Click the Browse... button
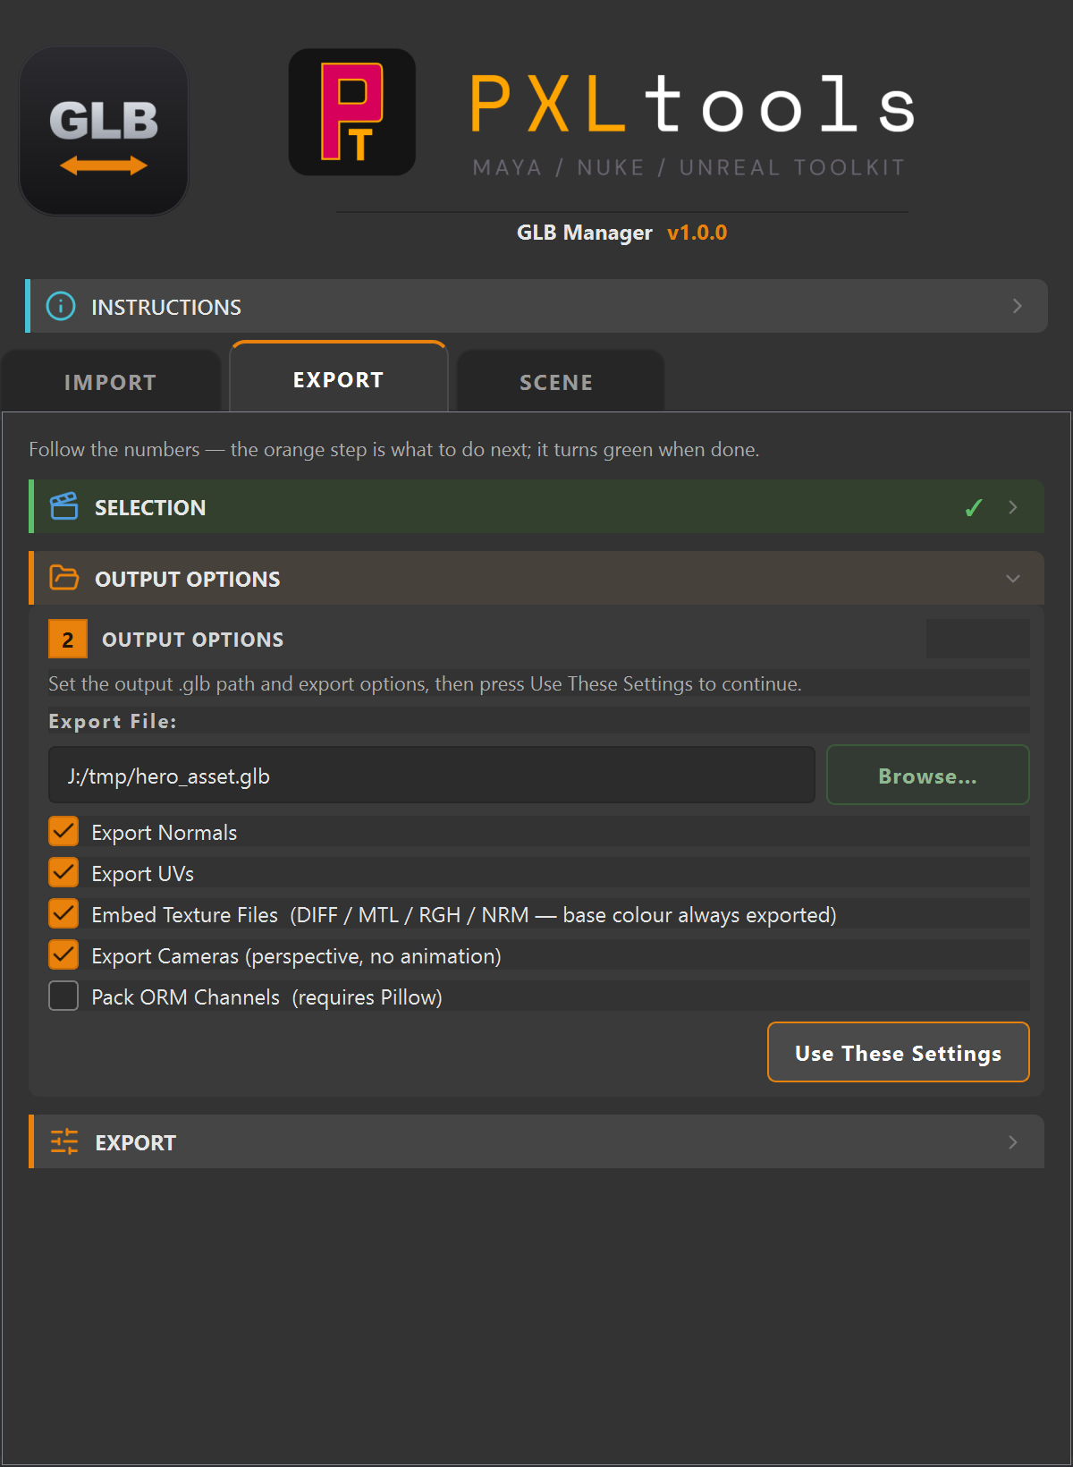Viewport: 1073px width, 1467px height. 928,775
